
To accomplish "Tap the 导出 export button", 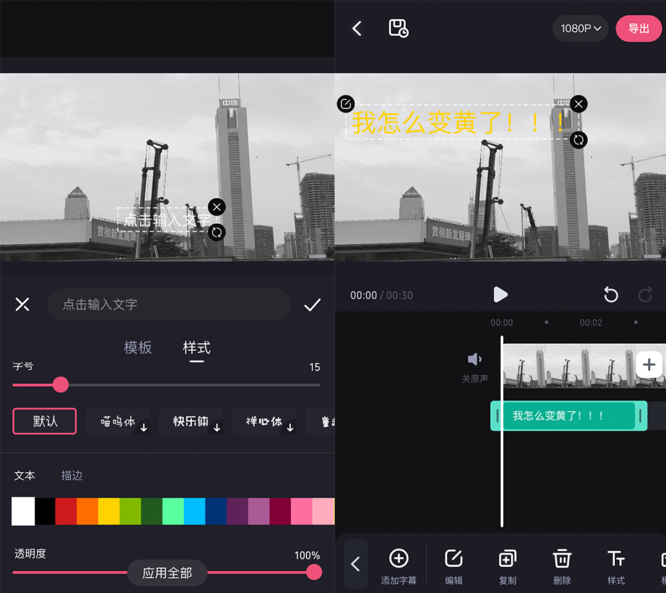I will [x=638, y=28].
